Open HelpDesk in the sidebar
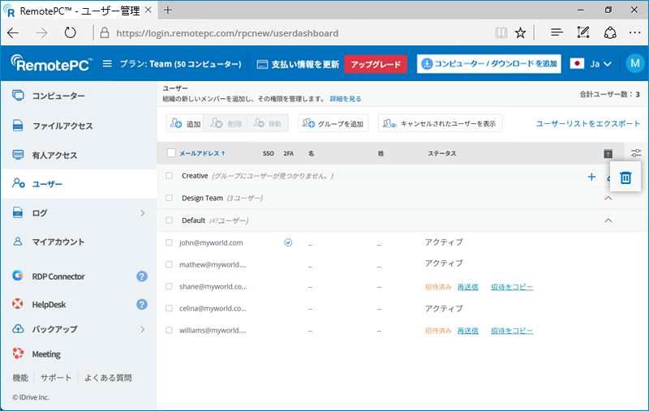 click(x=49, y=304)
